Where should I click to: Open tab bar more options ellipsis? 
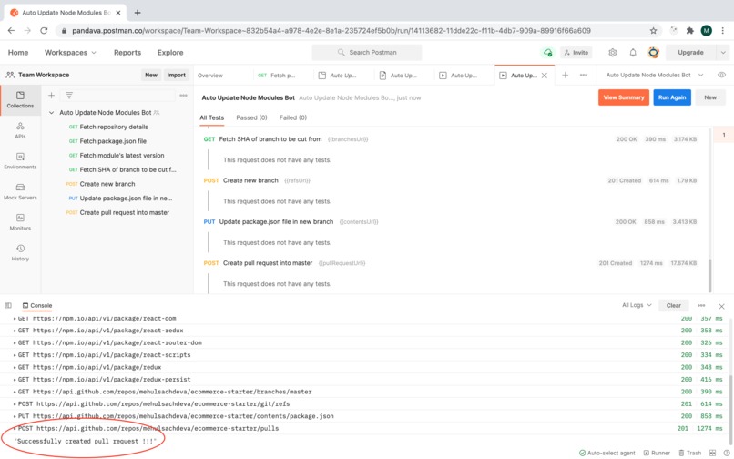coord(583,75)
